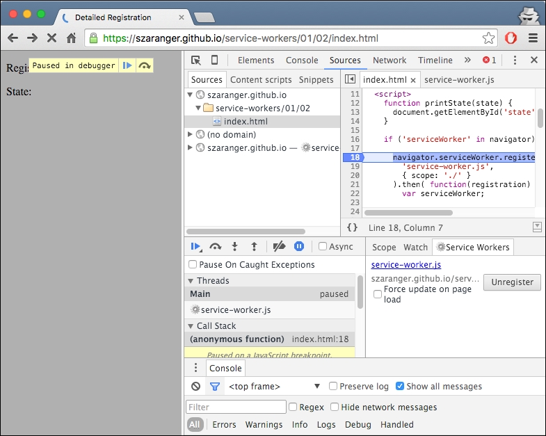Enable the Async checkbox
Viewport: 546px width, 436px height.
(x=323, y=246)
